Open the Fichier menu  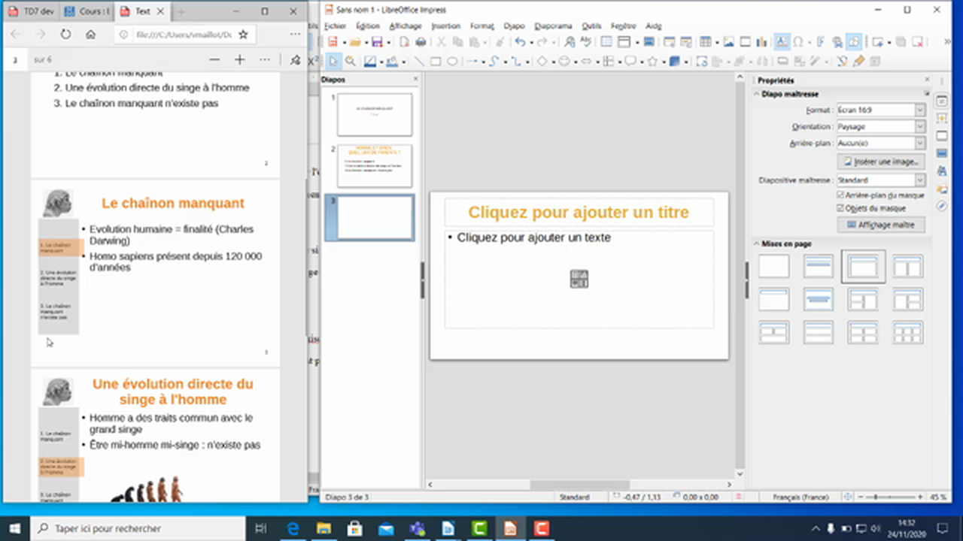(x=335, y=26)
